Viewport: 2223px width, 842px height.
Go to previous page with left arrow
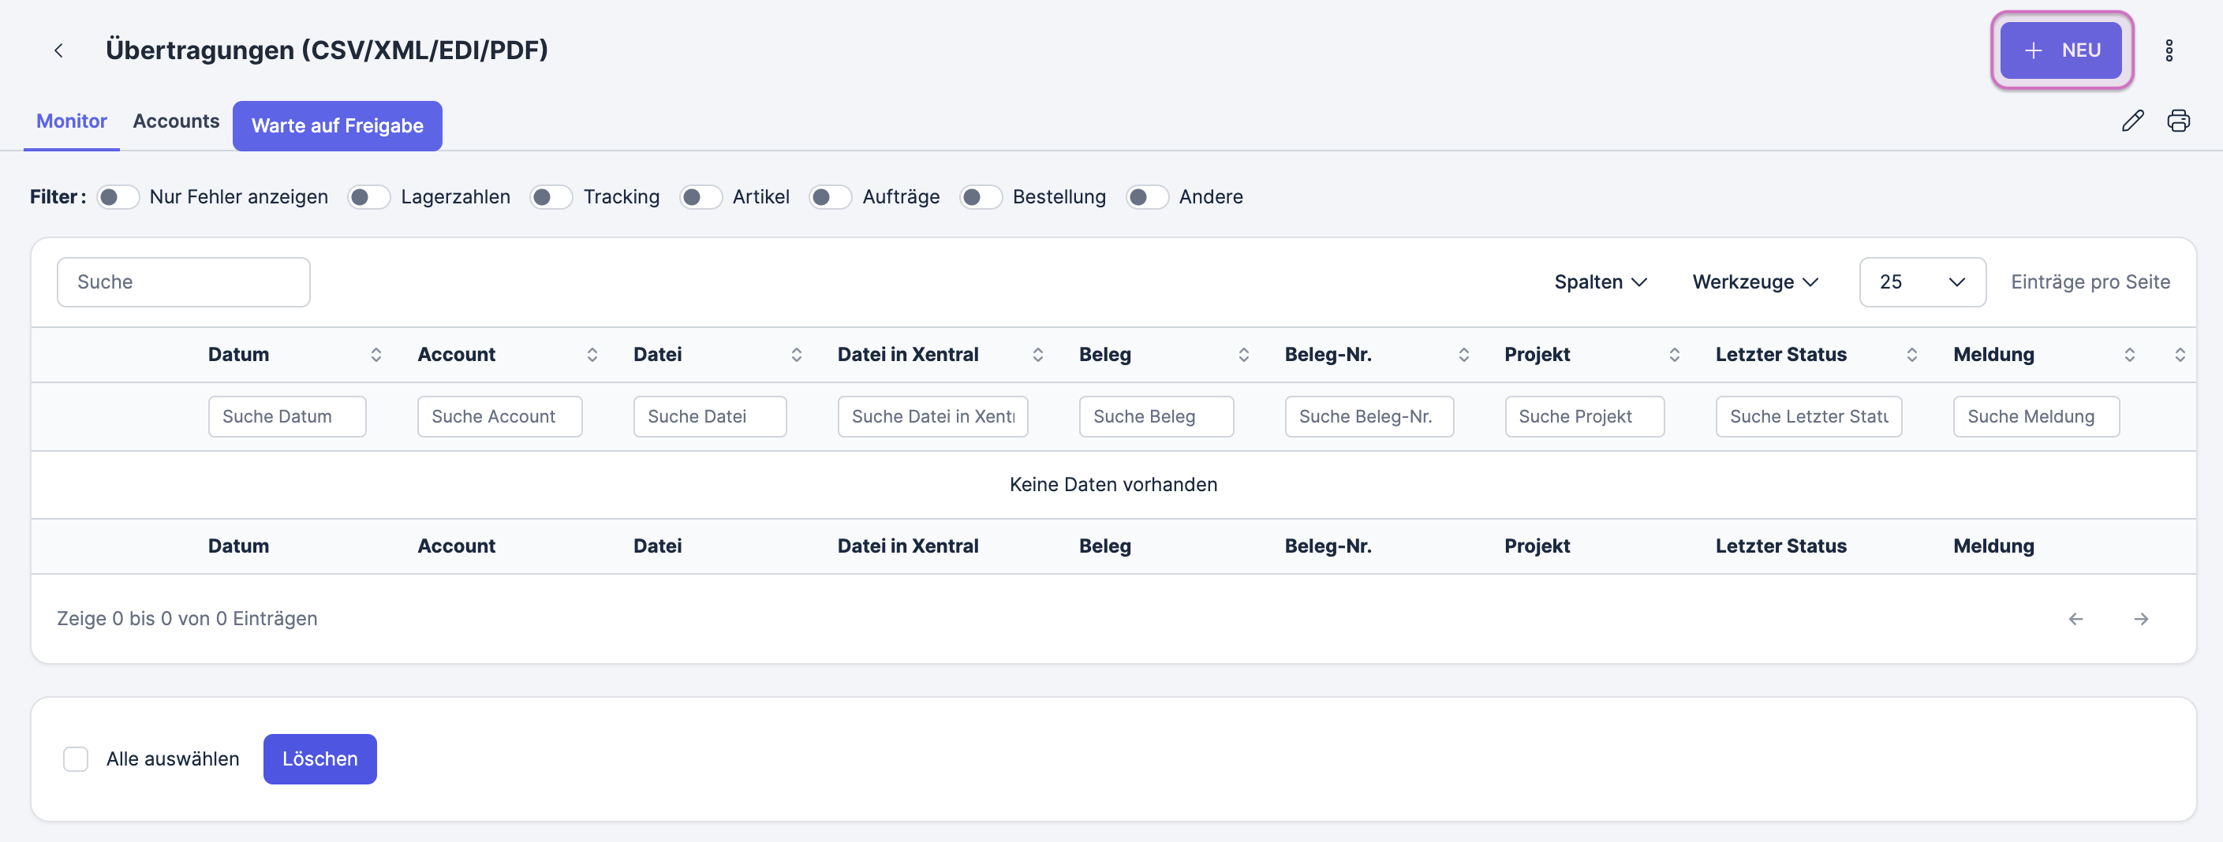coord(2075,619)
